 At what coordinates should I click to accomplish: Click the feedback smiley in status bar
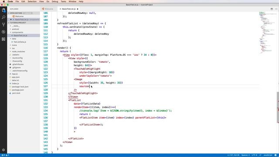point(276,155)
